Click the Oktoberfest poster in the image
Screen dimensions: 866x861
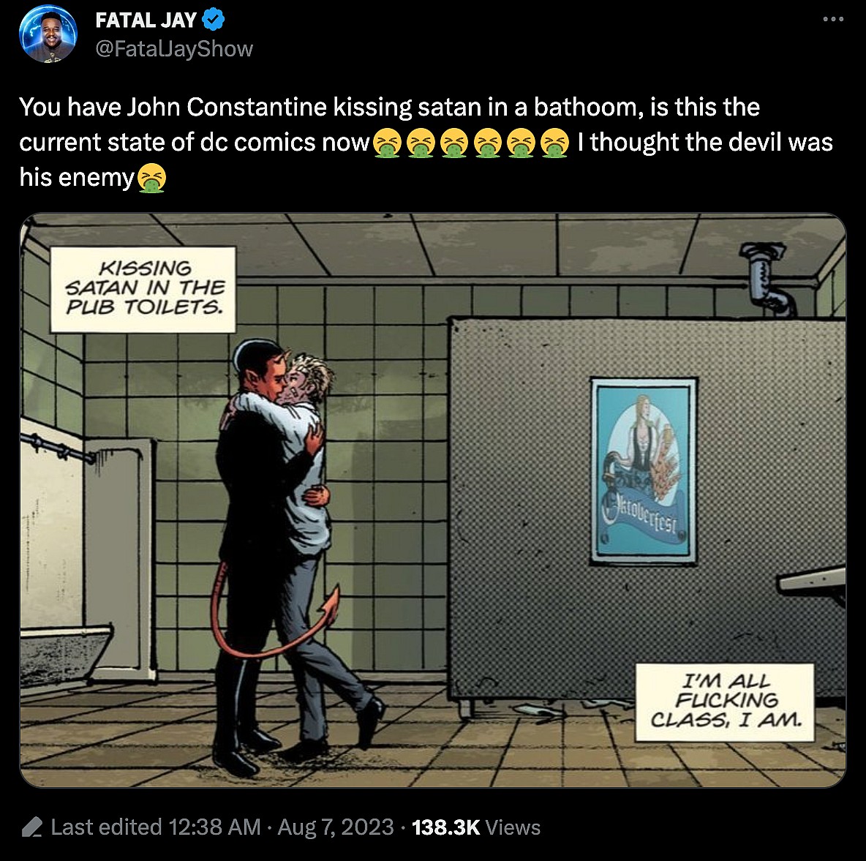click(x=643, y=470)
